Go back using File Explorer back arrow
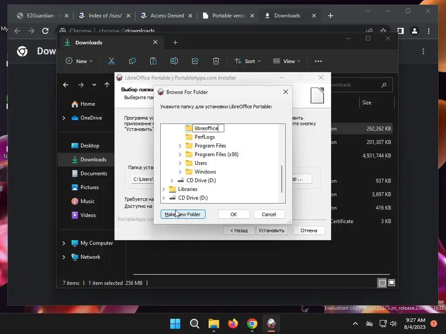This screenshot has height=334, width=446. click(66, 85)
